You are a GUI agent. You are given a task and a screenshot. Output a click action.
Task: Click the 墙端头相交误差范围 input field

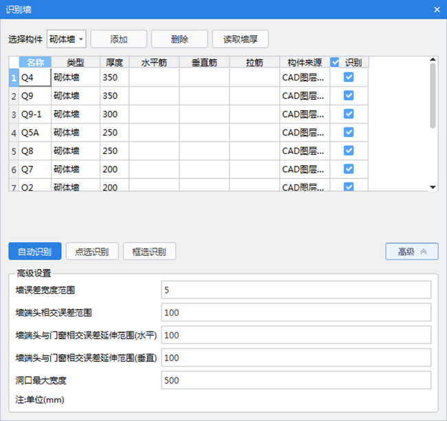click(296, 313)
